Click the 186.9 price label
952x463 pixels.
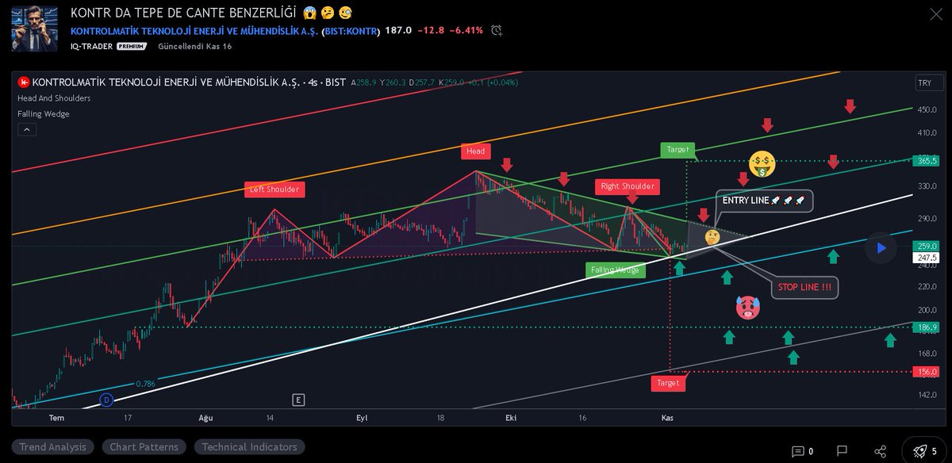pos(927,327)
